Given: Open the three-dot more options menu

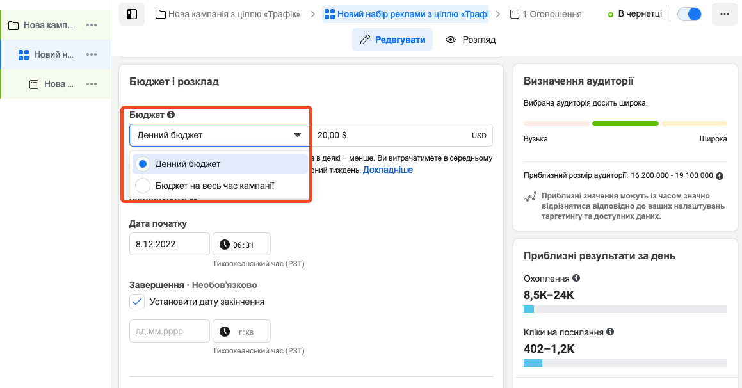Looking at the screenshot, I should click(724, 14).
